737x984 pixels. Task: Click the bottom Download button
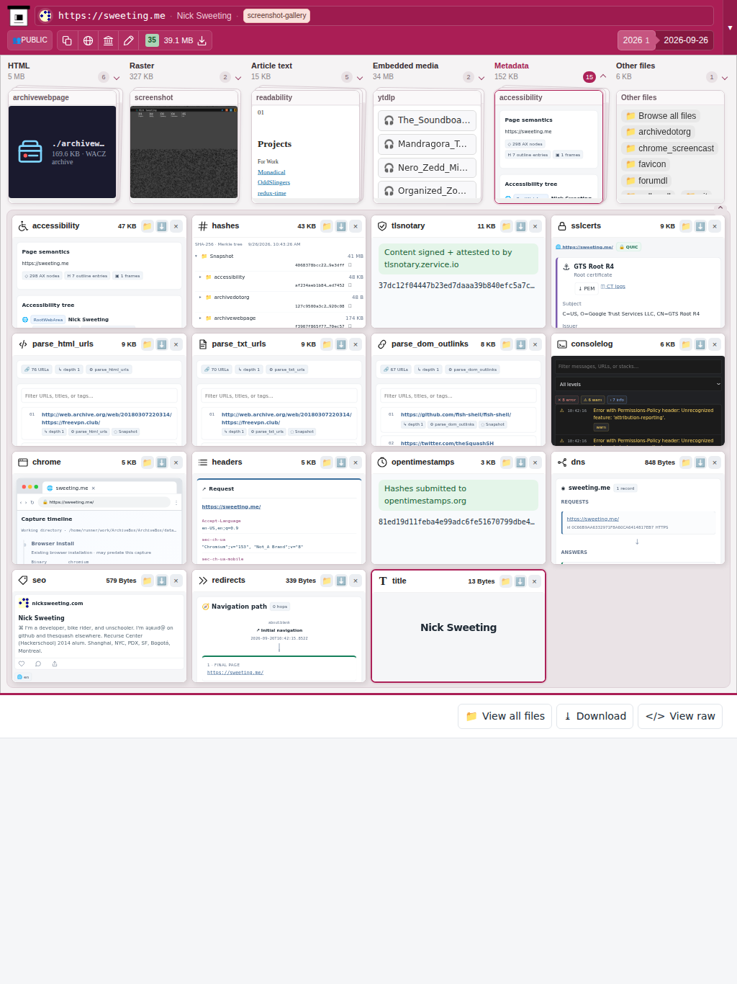tap(594, 716)
